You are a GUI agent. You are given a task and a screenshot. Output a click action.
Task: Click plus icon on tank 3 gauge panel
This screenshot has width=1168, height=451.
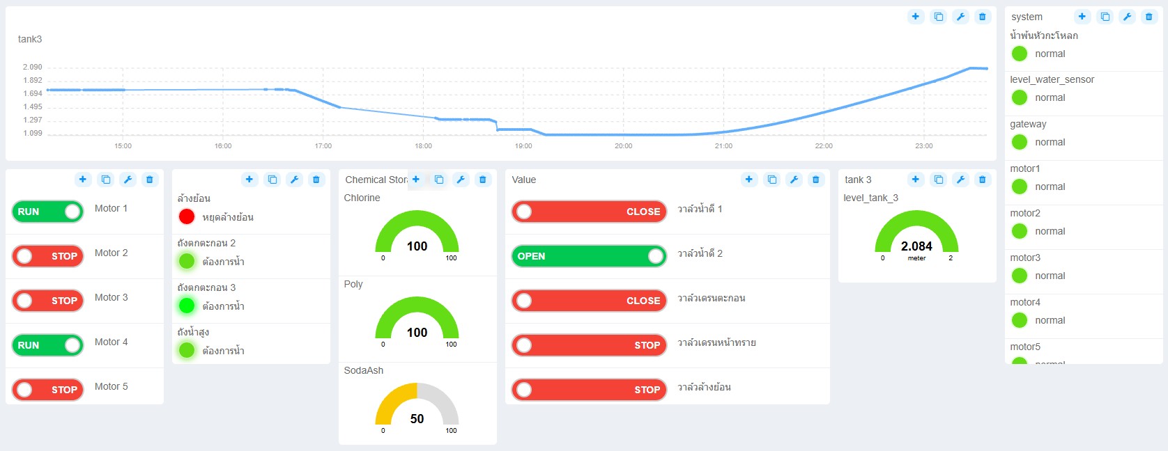pos(916,180)
